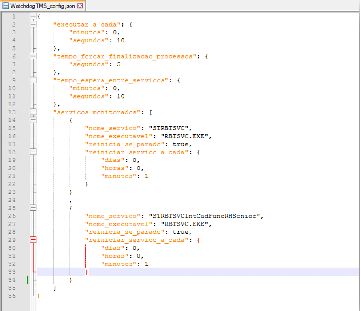Click the true value on line 28
This screenshot has height=311, width=361.
click(180, 232)
